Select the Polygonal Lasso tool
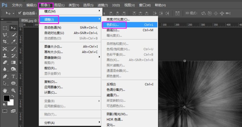Screen dimensions: 242x127 coord(5,35)
